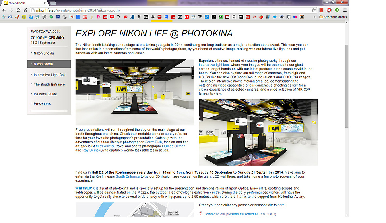Follow the South Entrance text link
The width and height of the screenshot is (386, 223).
(x=128, y=176)
